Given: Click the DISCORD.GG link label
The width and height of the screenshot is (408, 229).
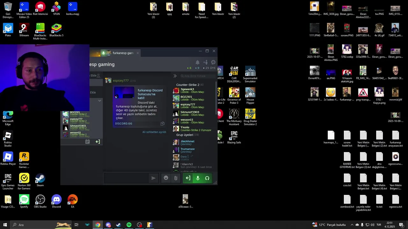Looking at the screenshot, I should (x=124, y=123).
